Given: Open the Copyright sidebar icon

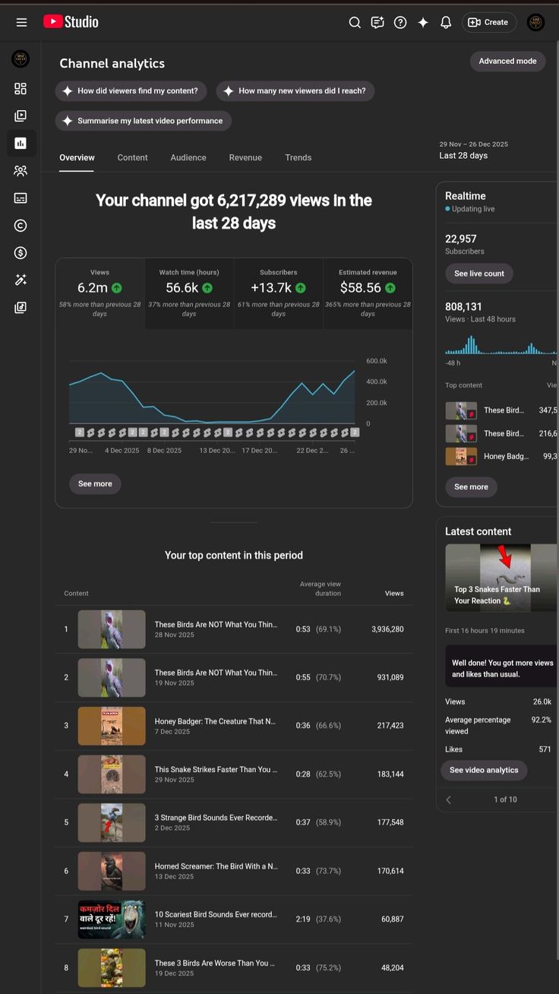Looking at the screenshot, I should (21, 226).
